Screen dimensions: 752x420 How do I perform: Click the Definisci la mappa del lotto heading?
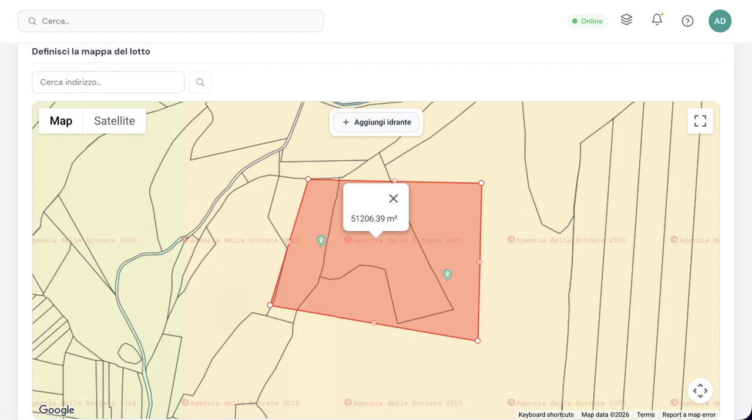(91, 52)
